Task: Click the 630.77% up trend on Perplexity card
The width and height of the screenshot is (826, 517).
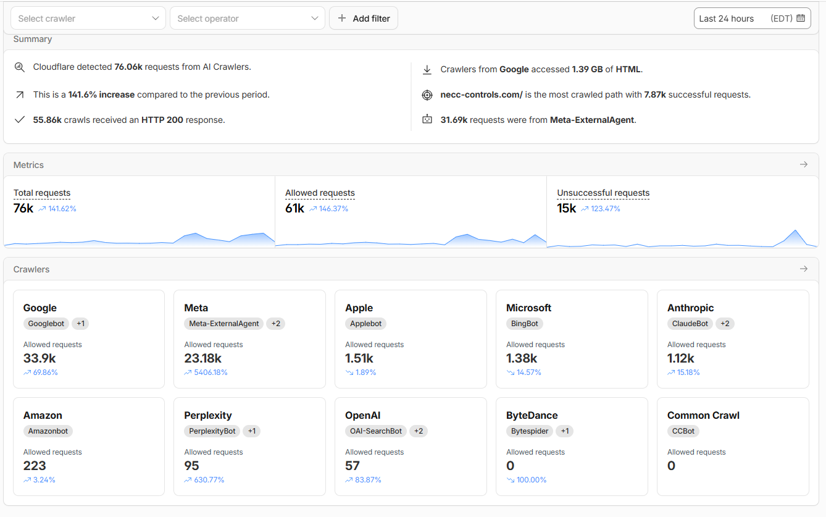Action: (204, 480)
